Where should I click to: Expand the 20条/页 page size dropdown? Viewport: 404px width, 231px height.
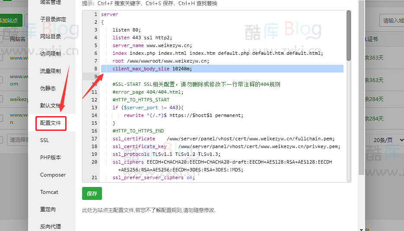click(387, 140)
